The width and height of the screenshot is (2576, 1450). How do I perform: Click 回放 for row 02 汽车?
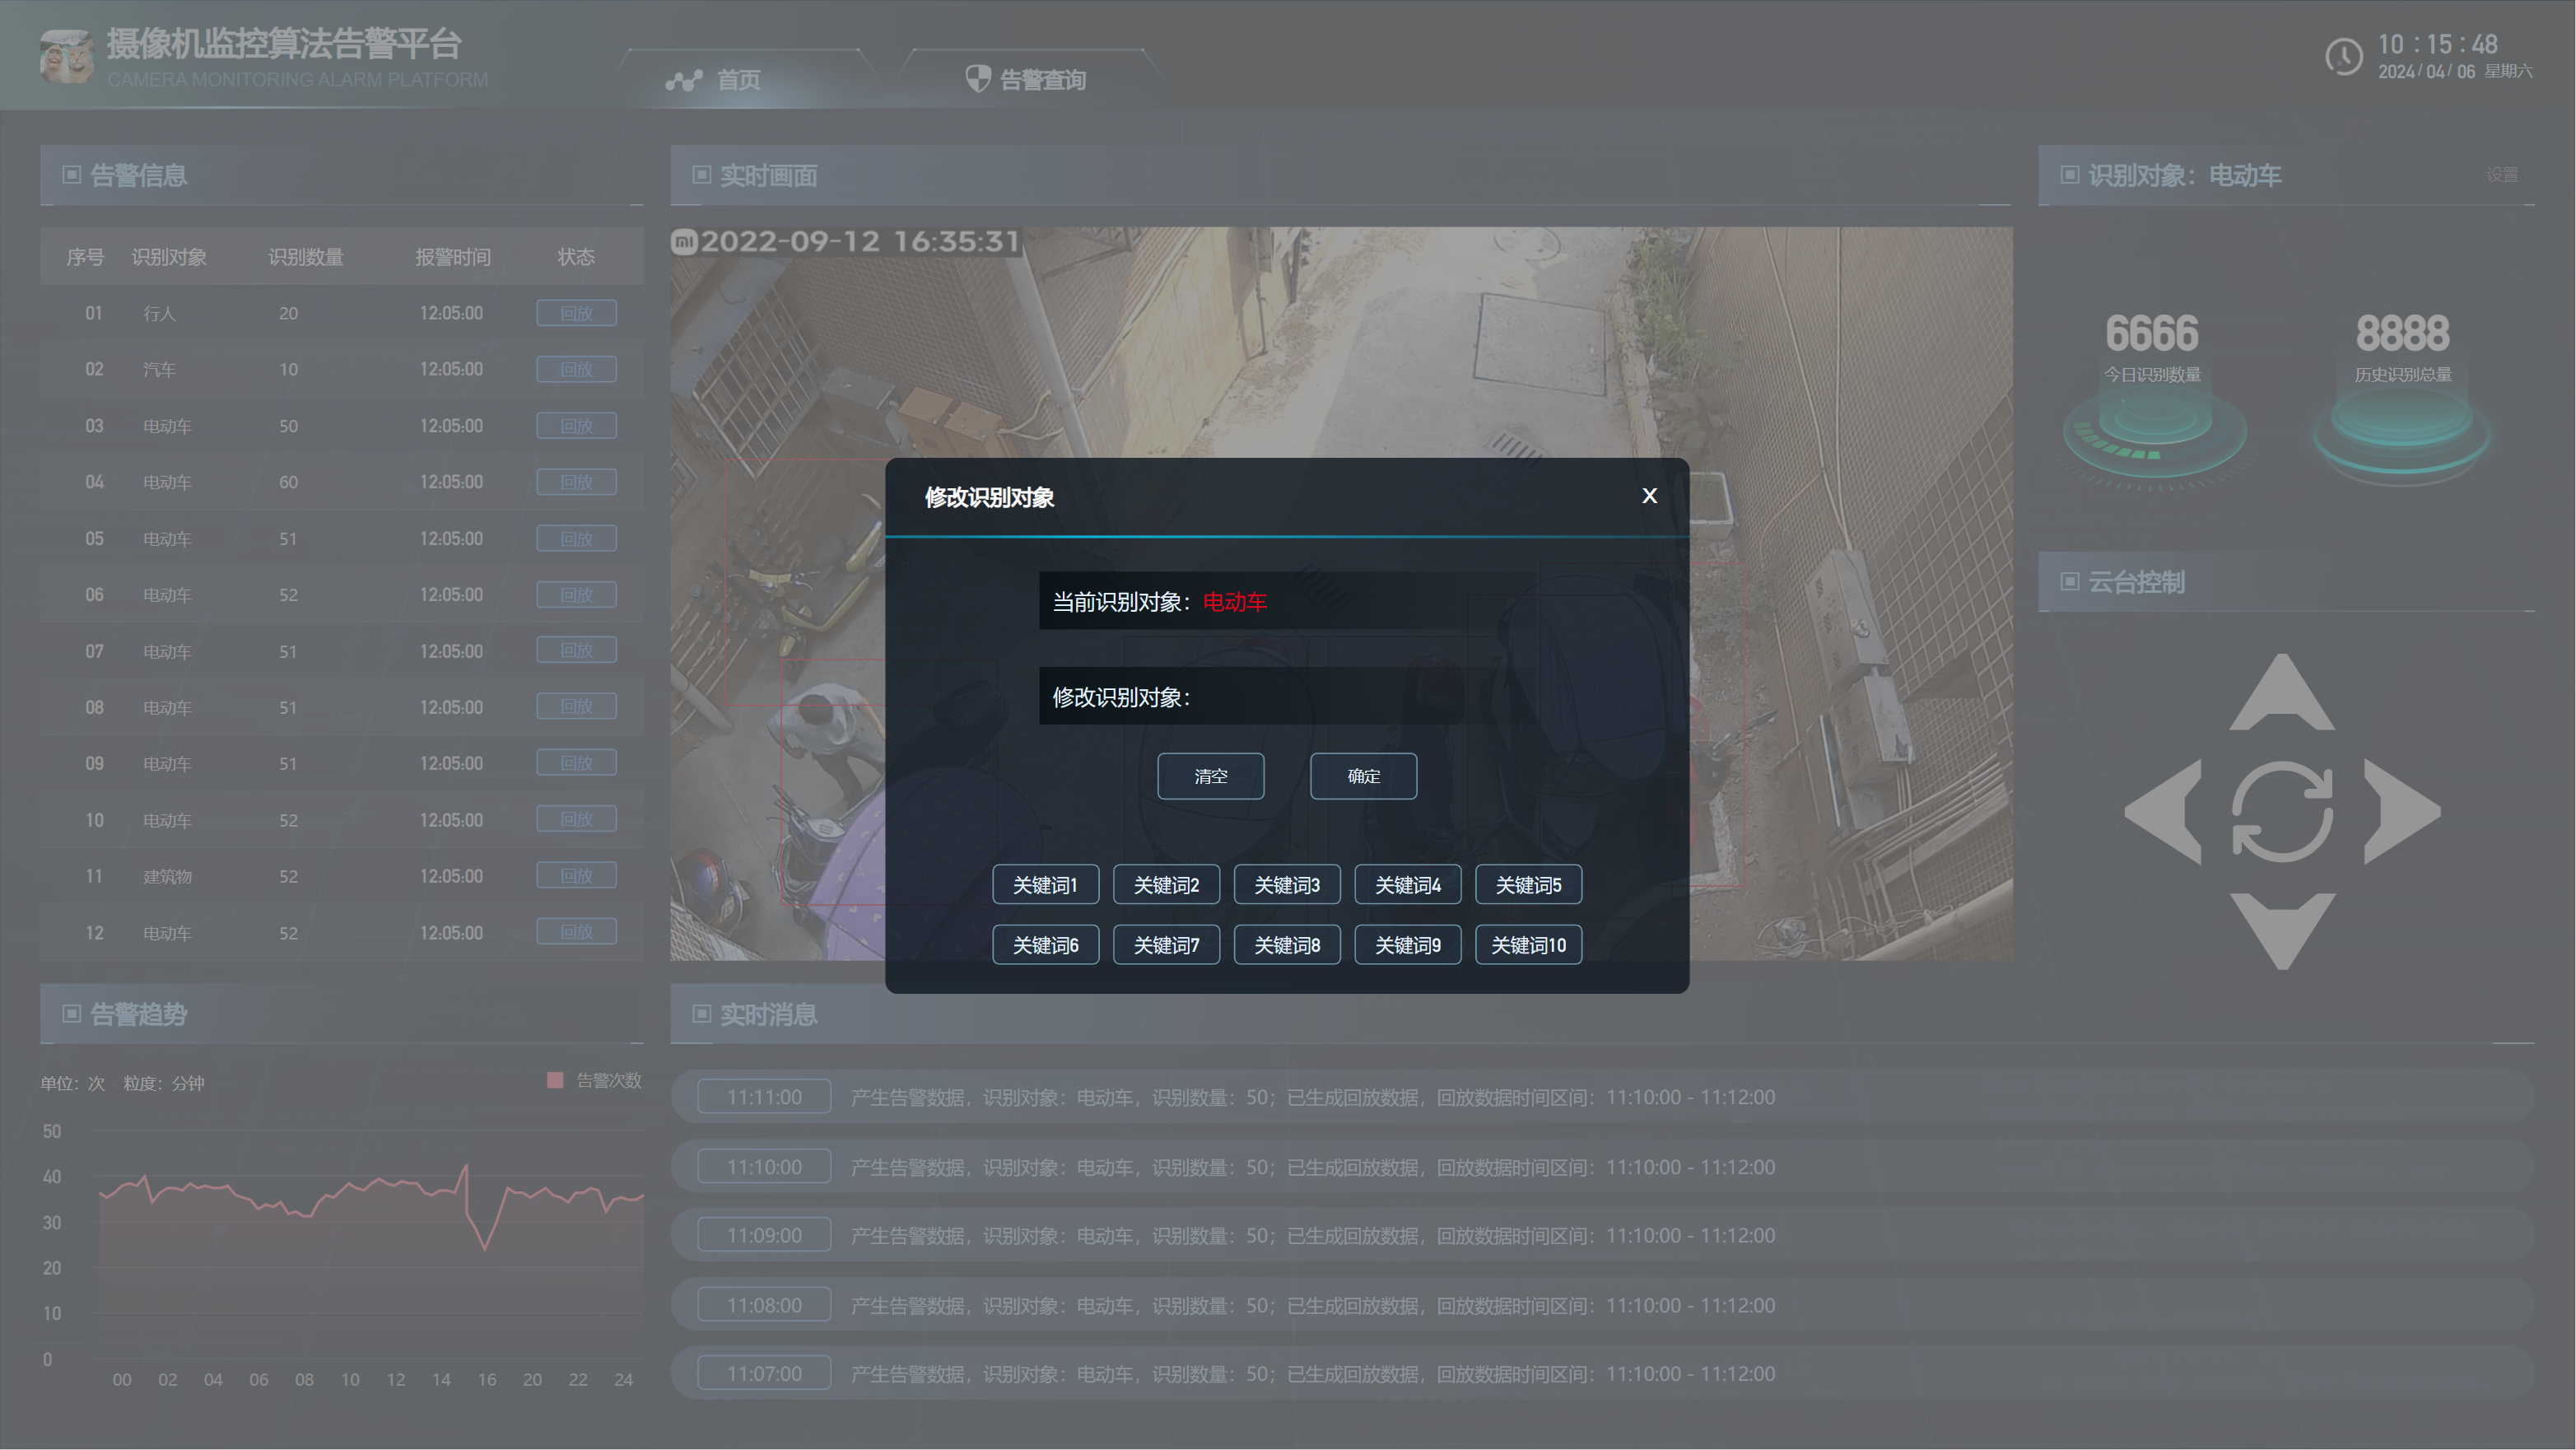pos(576,369)
